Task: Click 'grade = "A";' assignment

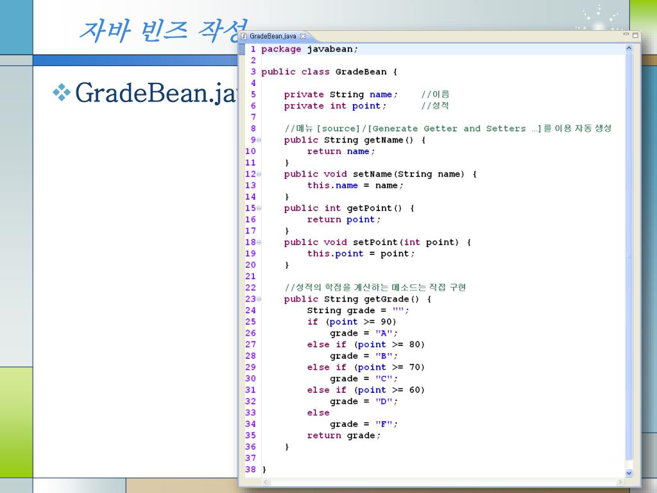Action: (363, 333)
